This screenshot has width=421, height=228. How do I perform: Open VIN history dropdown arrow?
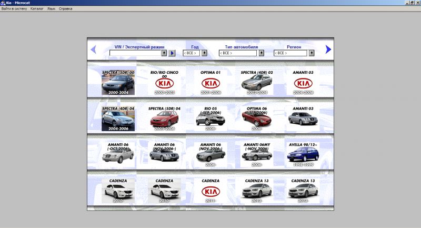click(x=164, y=53)
